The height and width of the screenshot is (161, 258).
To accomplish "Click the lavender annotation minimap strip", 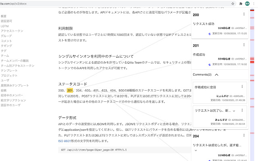I will click(252, 85).
